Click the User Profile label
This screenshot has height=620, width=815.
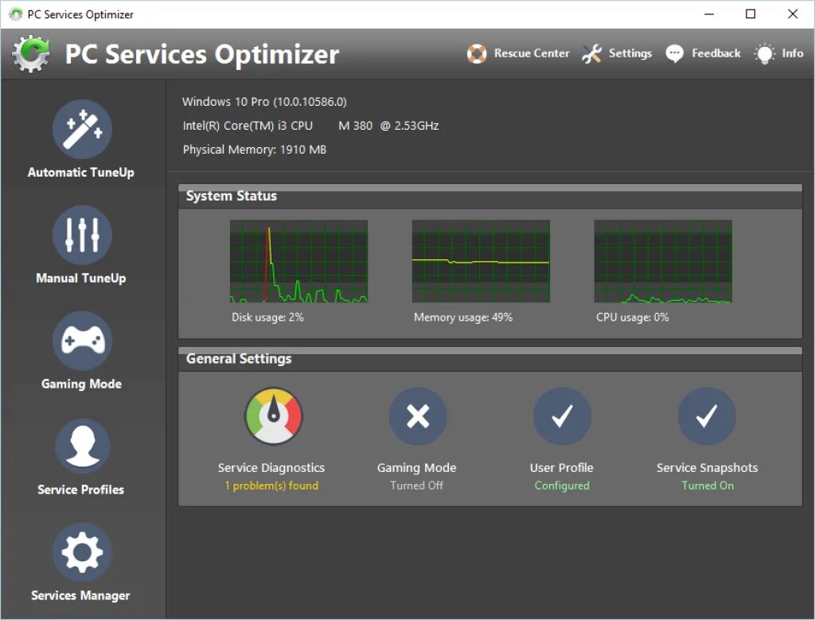pos(562,468)
